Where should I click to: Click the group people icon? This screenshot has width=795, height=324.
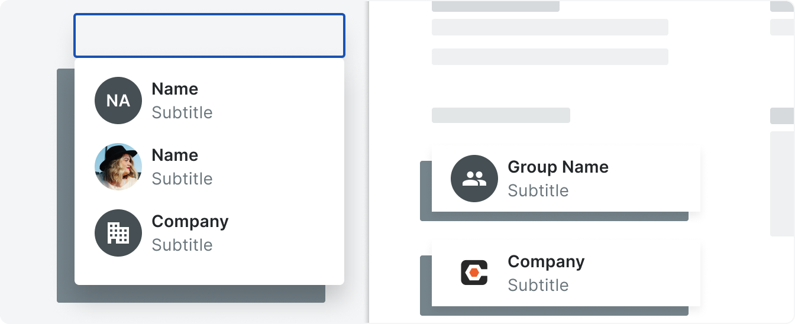tap(474, 179)
